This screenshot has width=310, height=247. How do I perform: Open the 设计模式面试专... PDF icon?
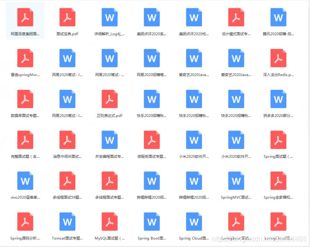[x=236, y=17]
